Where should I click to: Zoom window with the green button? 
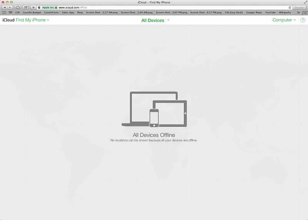[12, 2]
